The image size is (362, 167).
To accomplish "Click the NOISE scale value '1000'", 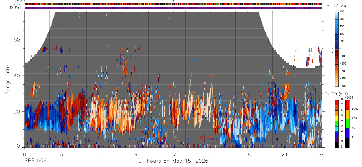I will point(354,118).
